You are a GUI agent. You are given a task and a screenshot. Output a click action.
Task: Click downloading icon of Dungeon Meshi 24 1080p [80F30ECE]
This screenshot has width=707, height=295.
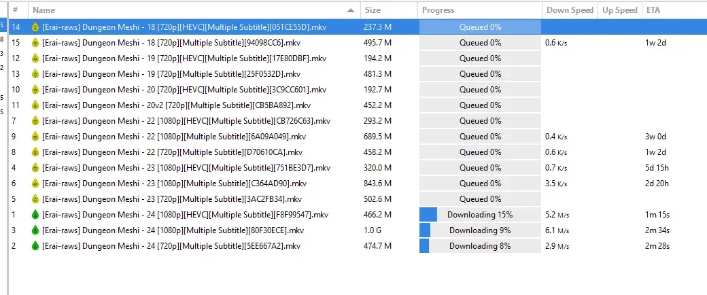tap(35, 230)
